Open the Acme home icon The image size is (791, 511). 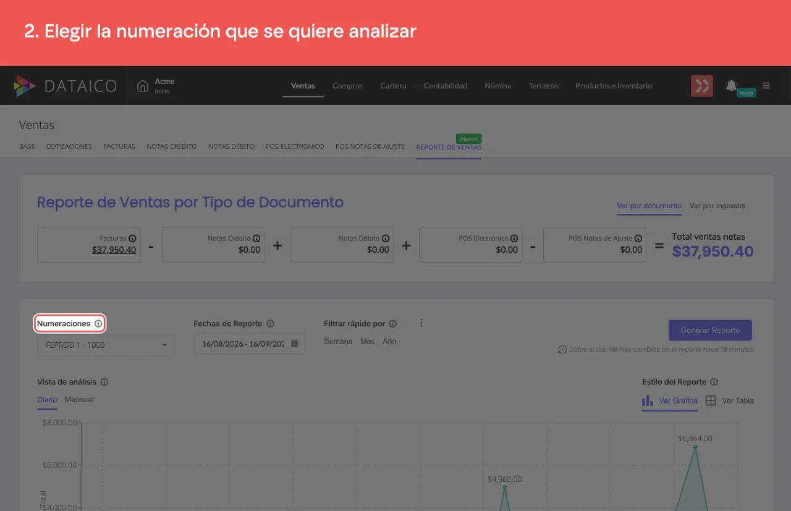tap(143, 86)
